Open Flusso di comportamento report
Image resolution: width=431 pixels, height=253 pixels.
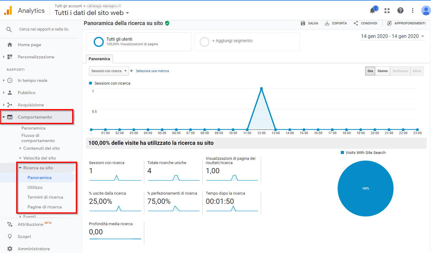pos(38,138)
